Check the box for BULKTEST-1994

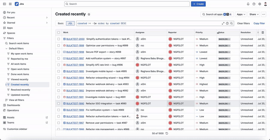coord(59,78)
